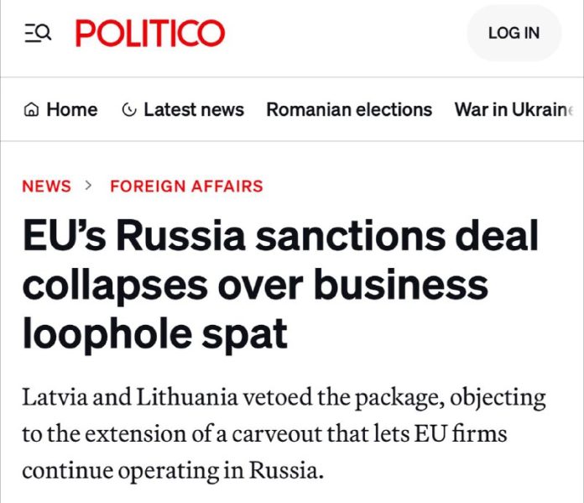
Task: Open the menu and search icon
Action: (38, 34)
